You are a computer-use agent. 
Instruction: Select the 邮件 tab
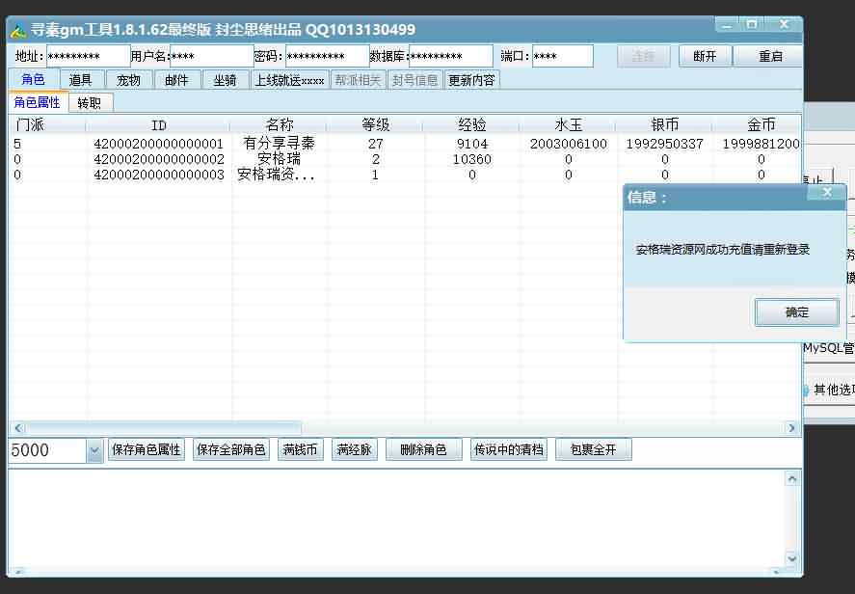[x=176, y=80]
